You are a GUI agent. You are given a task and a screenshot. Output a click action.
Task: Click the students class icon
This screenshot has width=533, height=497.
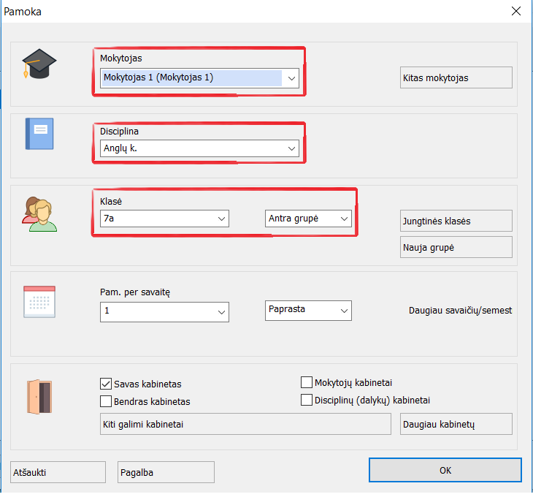click(39, 214)
